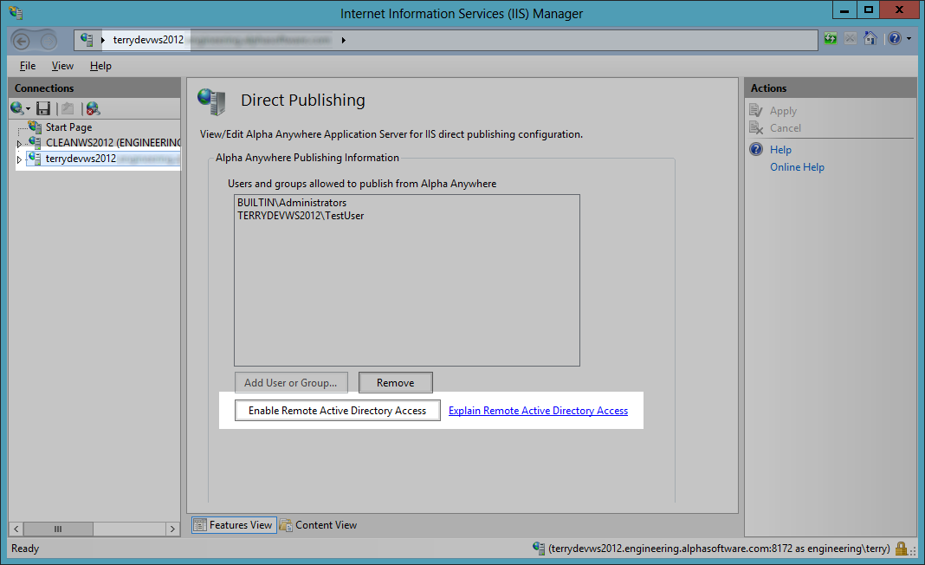925x565 pixels.
Task: Expand the terrydevws2012 tree node
Action: click(19, 159)
